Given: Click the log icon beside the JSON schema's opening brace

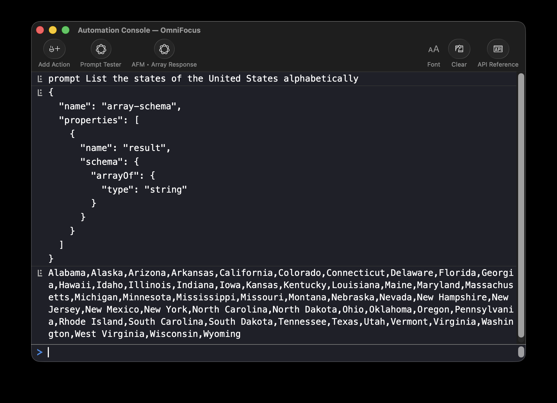Looking at the screenshot, I should click(x=40, y=93).
